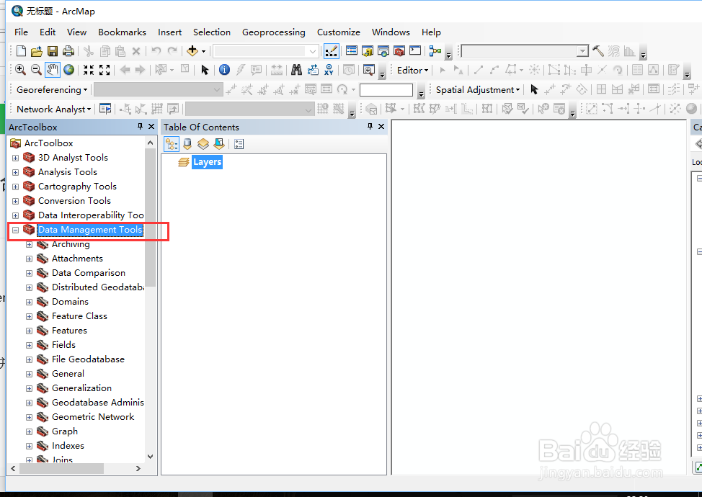Select the Geometric Network toolset

point(93,417)
